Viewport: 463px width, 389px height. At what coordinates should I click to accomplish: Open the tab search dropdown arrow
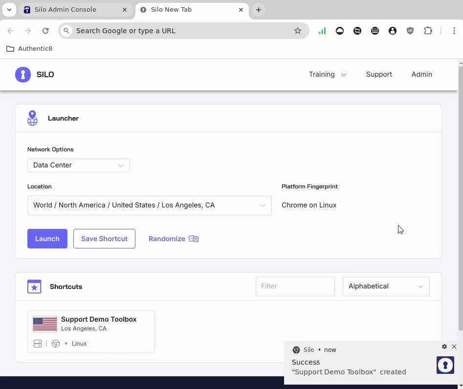[9, 10]
